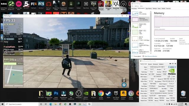Open Task View from the taskbar
The image size is (189, 106).
[x=46, y=104]
